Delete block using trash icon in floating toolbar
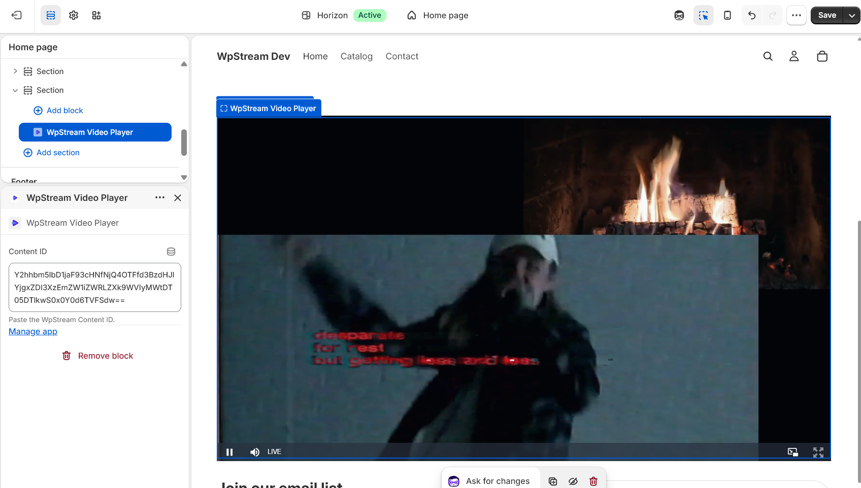The height and width of the screenshot is (488, 861). pos(593,481)
